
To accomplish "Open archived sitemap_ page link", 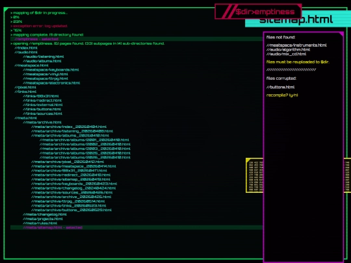I will 71,179.
